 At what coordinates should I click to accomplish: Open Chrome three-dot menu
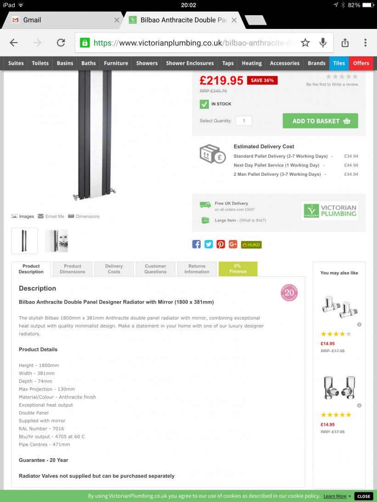click(x=365, y=43)
